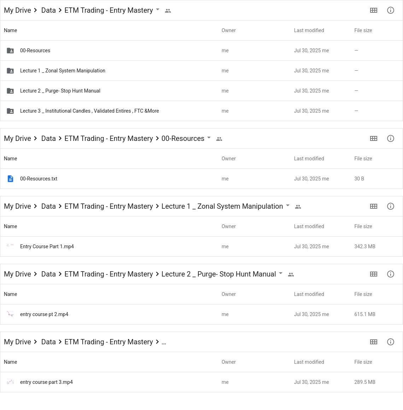Viewport: 403px width, 410px height.
Task: Open dropdown arrow next to 00-Resources breadcrumb
Action: coord(209,137)
